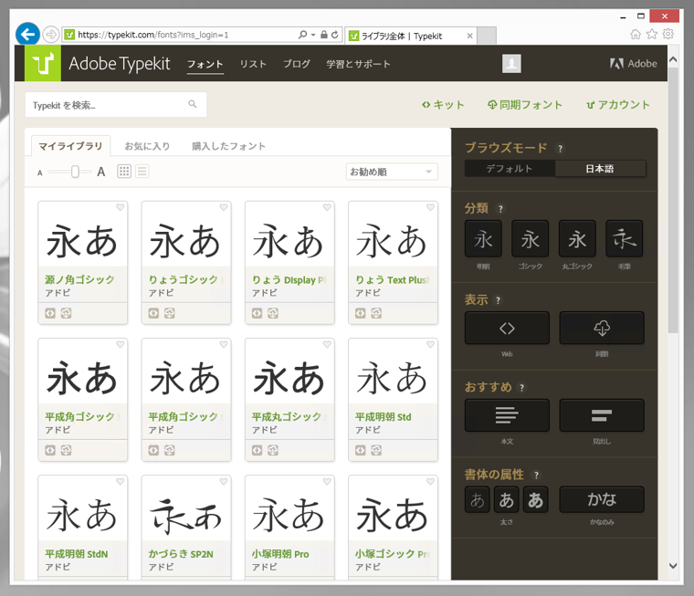The image size is (694, 596).
Task: Toggle the かな (kana only) filter
Action: coord(602,499)
